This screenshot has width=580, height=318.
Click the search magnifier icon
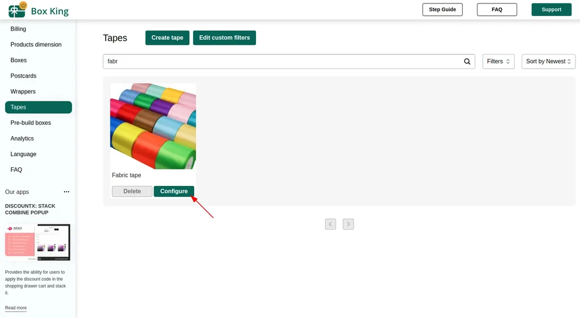point(467,61)
